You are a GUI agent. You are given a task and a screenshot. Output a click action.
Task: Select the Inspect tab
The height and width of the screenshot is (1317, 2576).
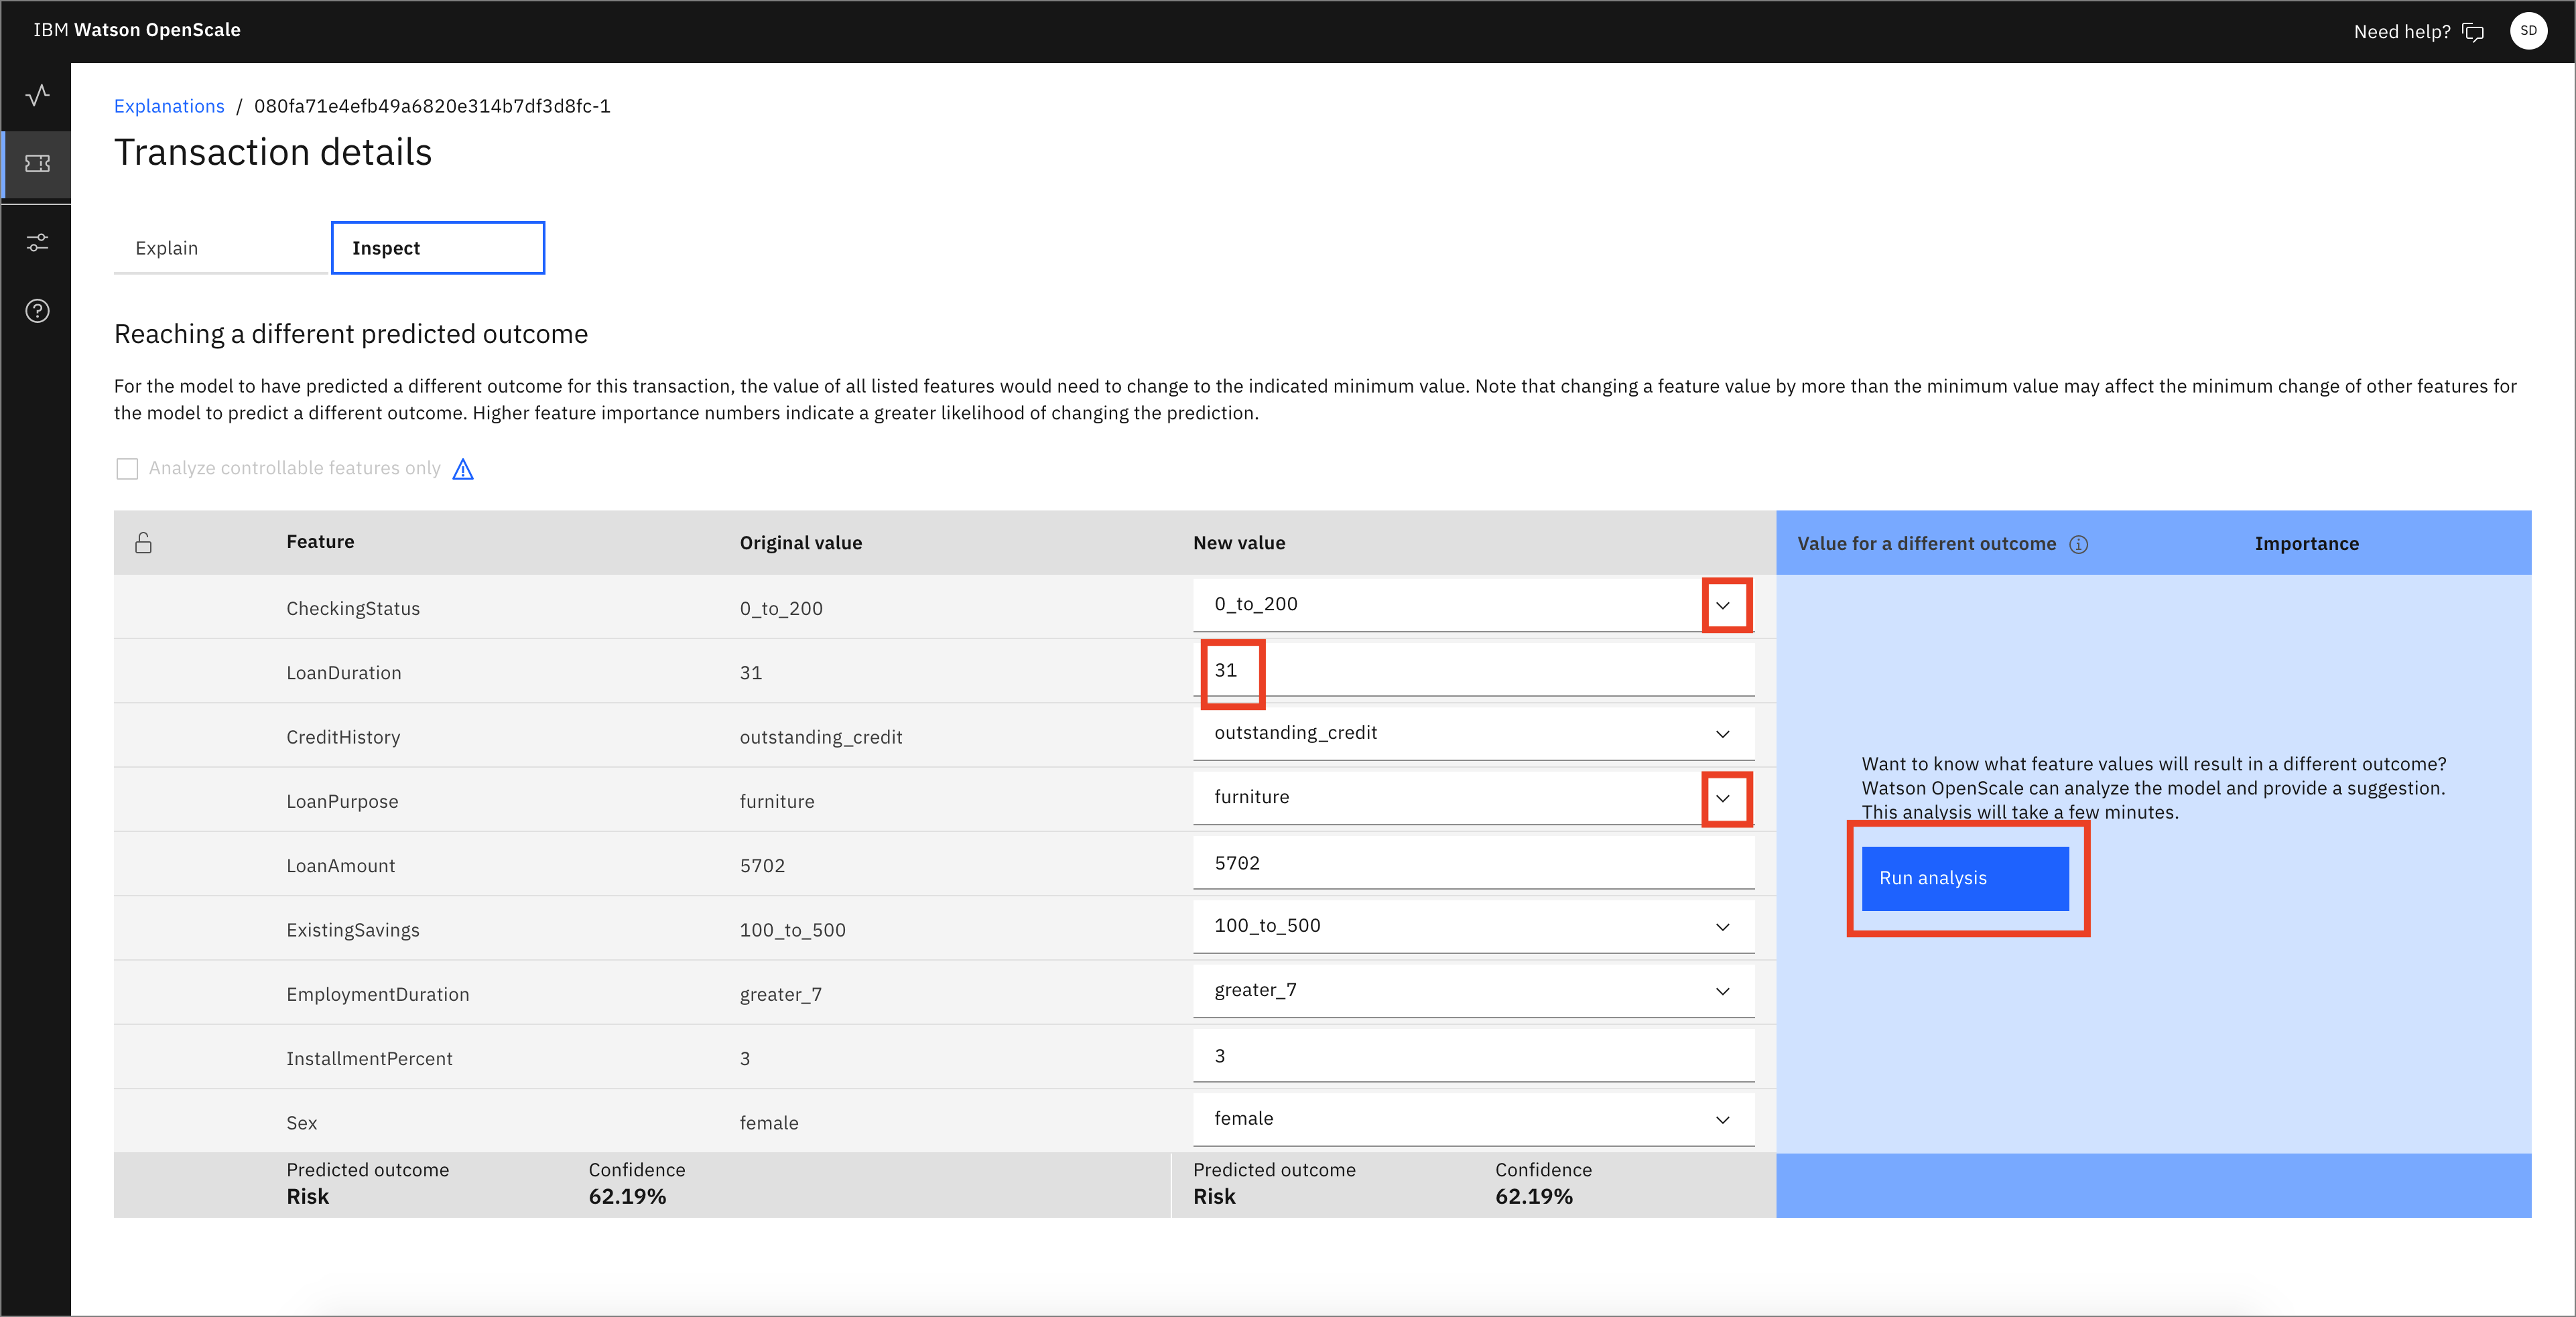(x=437, y=247)
